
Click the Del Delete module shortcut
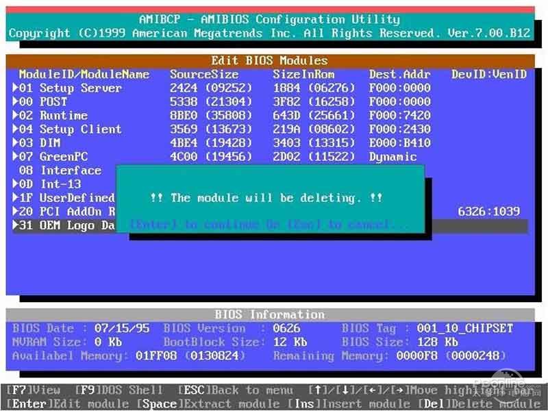pyautogui.click(x=479, y=404)
